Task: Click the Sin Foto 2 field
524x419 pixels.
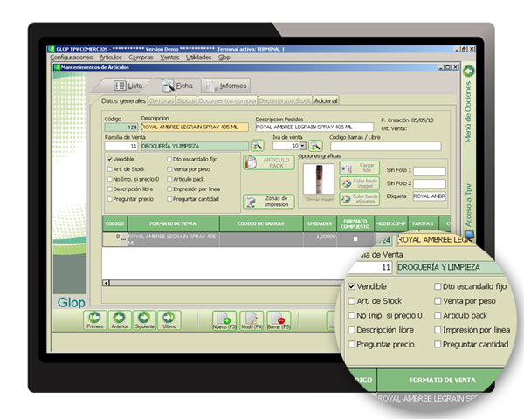Action: pos(430,184)
